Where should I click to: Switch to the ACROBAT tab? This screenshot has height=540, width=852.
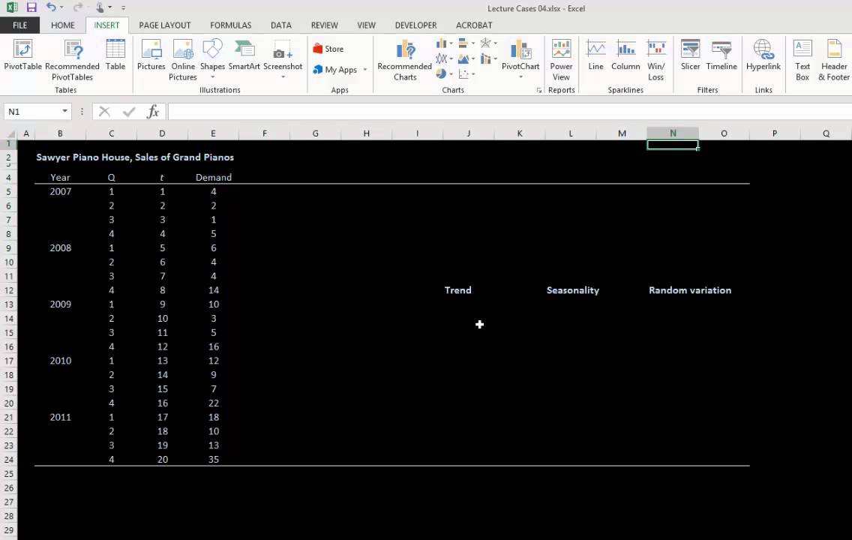point(474,25)
